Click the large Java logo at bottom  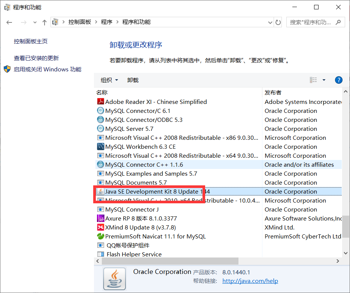114,279
